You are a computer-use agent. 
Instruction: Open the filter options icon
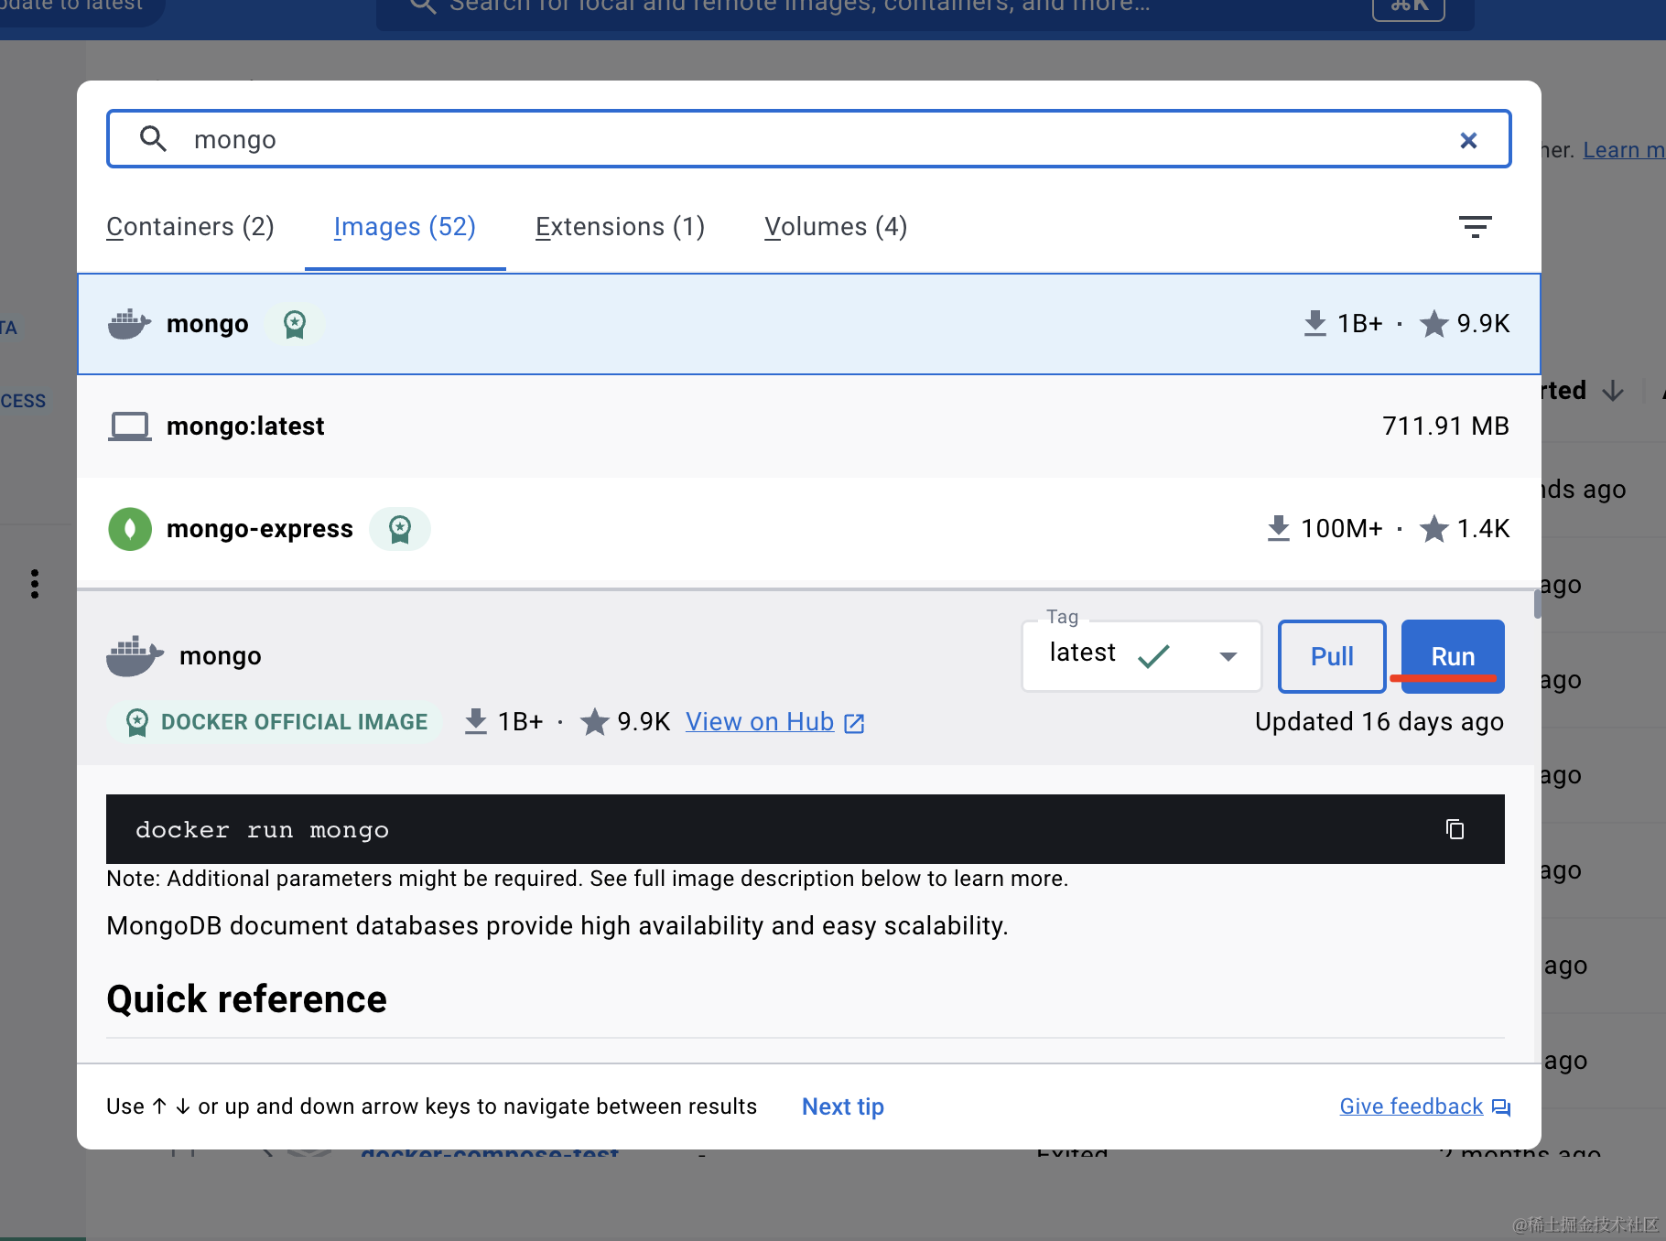pyautogui.click(x=1475, y=227)
